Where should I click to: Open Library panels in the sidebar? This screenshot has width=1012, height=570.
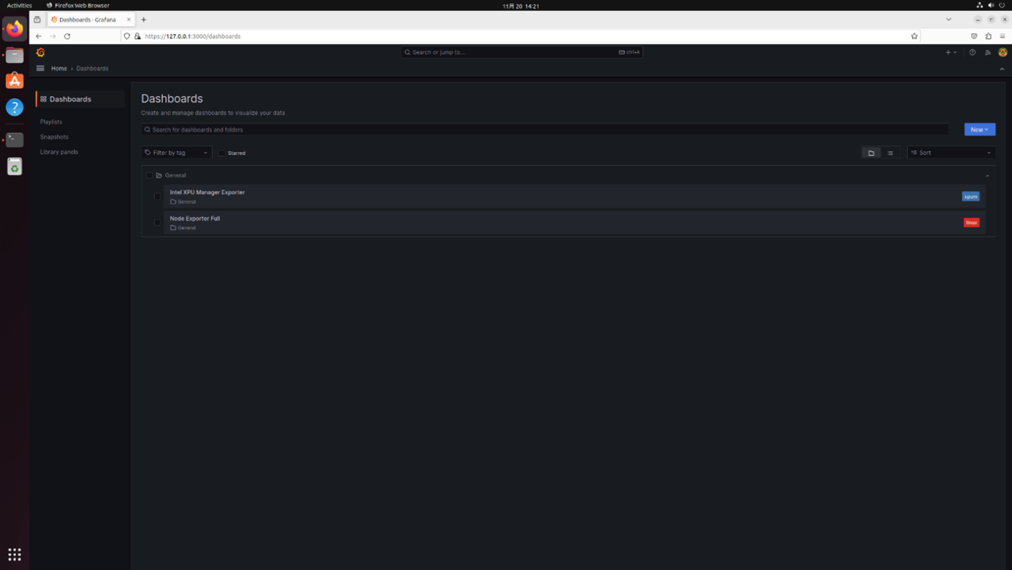click(x=59, y=152)
